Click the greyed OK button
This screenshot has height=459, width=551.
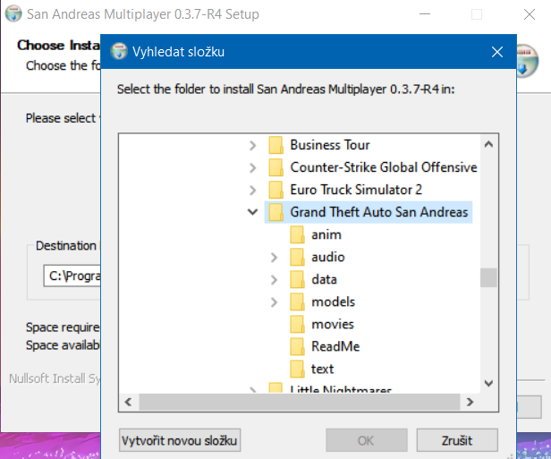coord(366,440)
